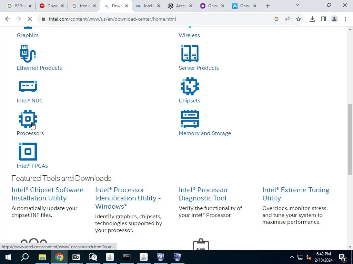The width and height of the screenshot is (353, 264).
Task: Click the muted volume tray icon
Action: pyautogui.click(x=309, y=257)
